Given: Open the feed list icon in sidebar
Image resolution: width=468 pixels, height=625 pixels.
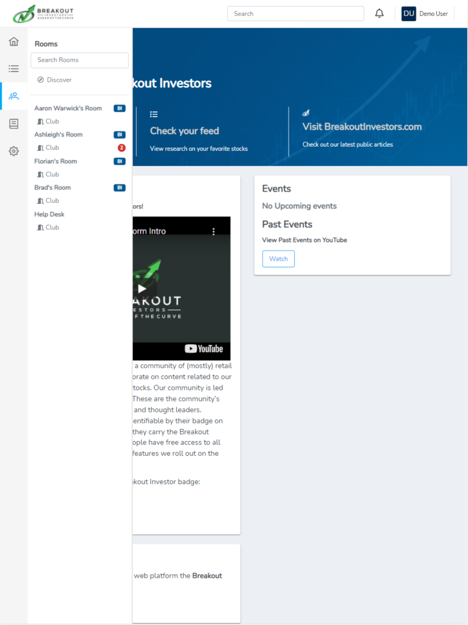Looking at the screenshot, I should [14, 69].
